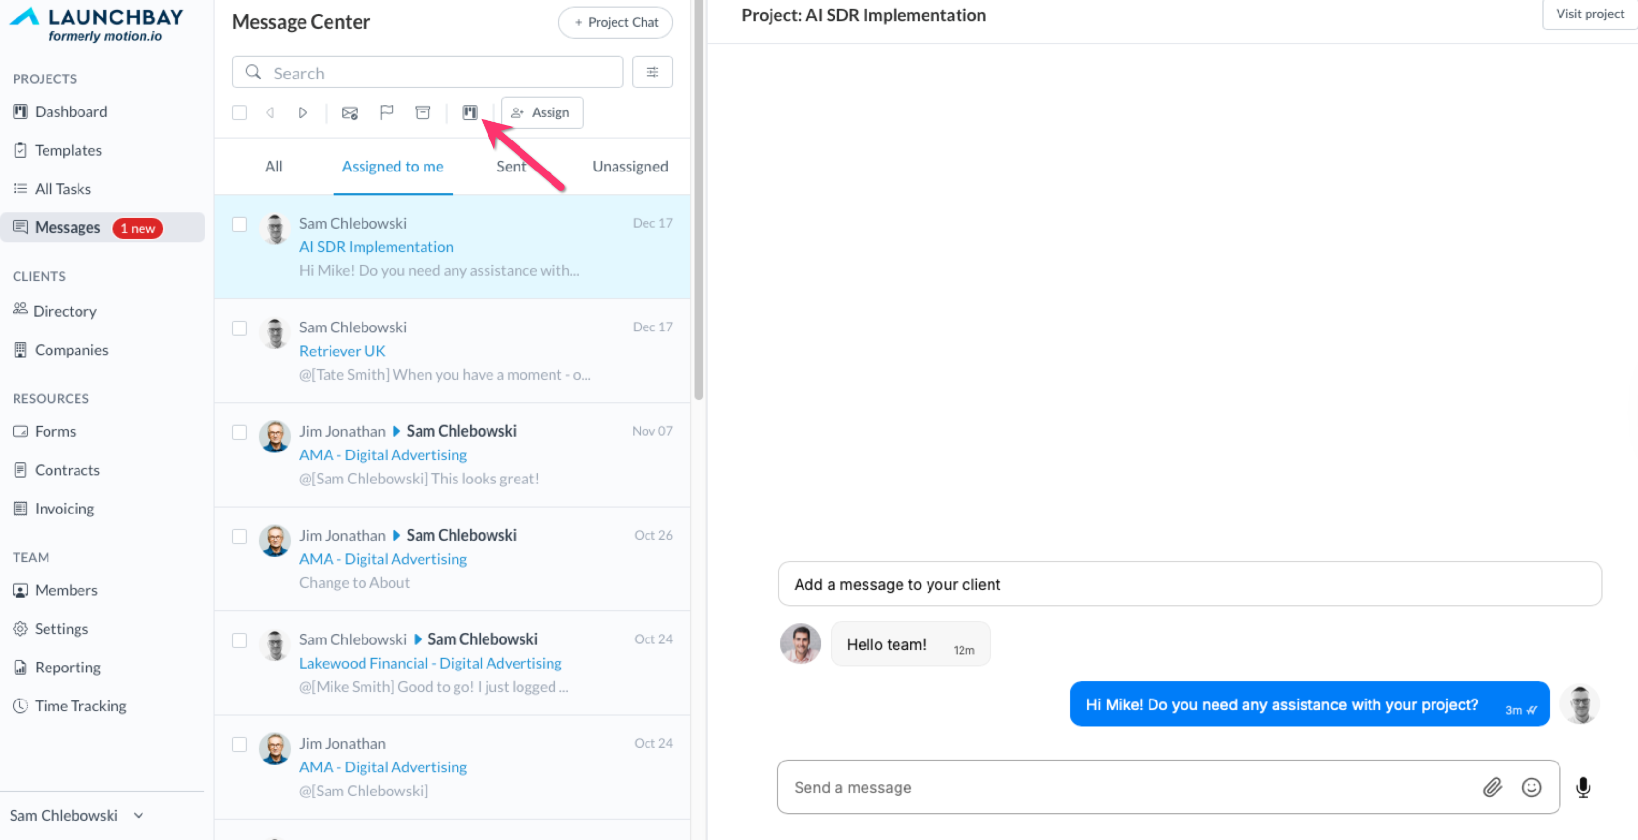
Task: Switch to the Unassigned tab
Action: click(630, 166)
